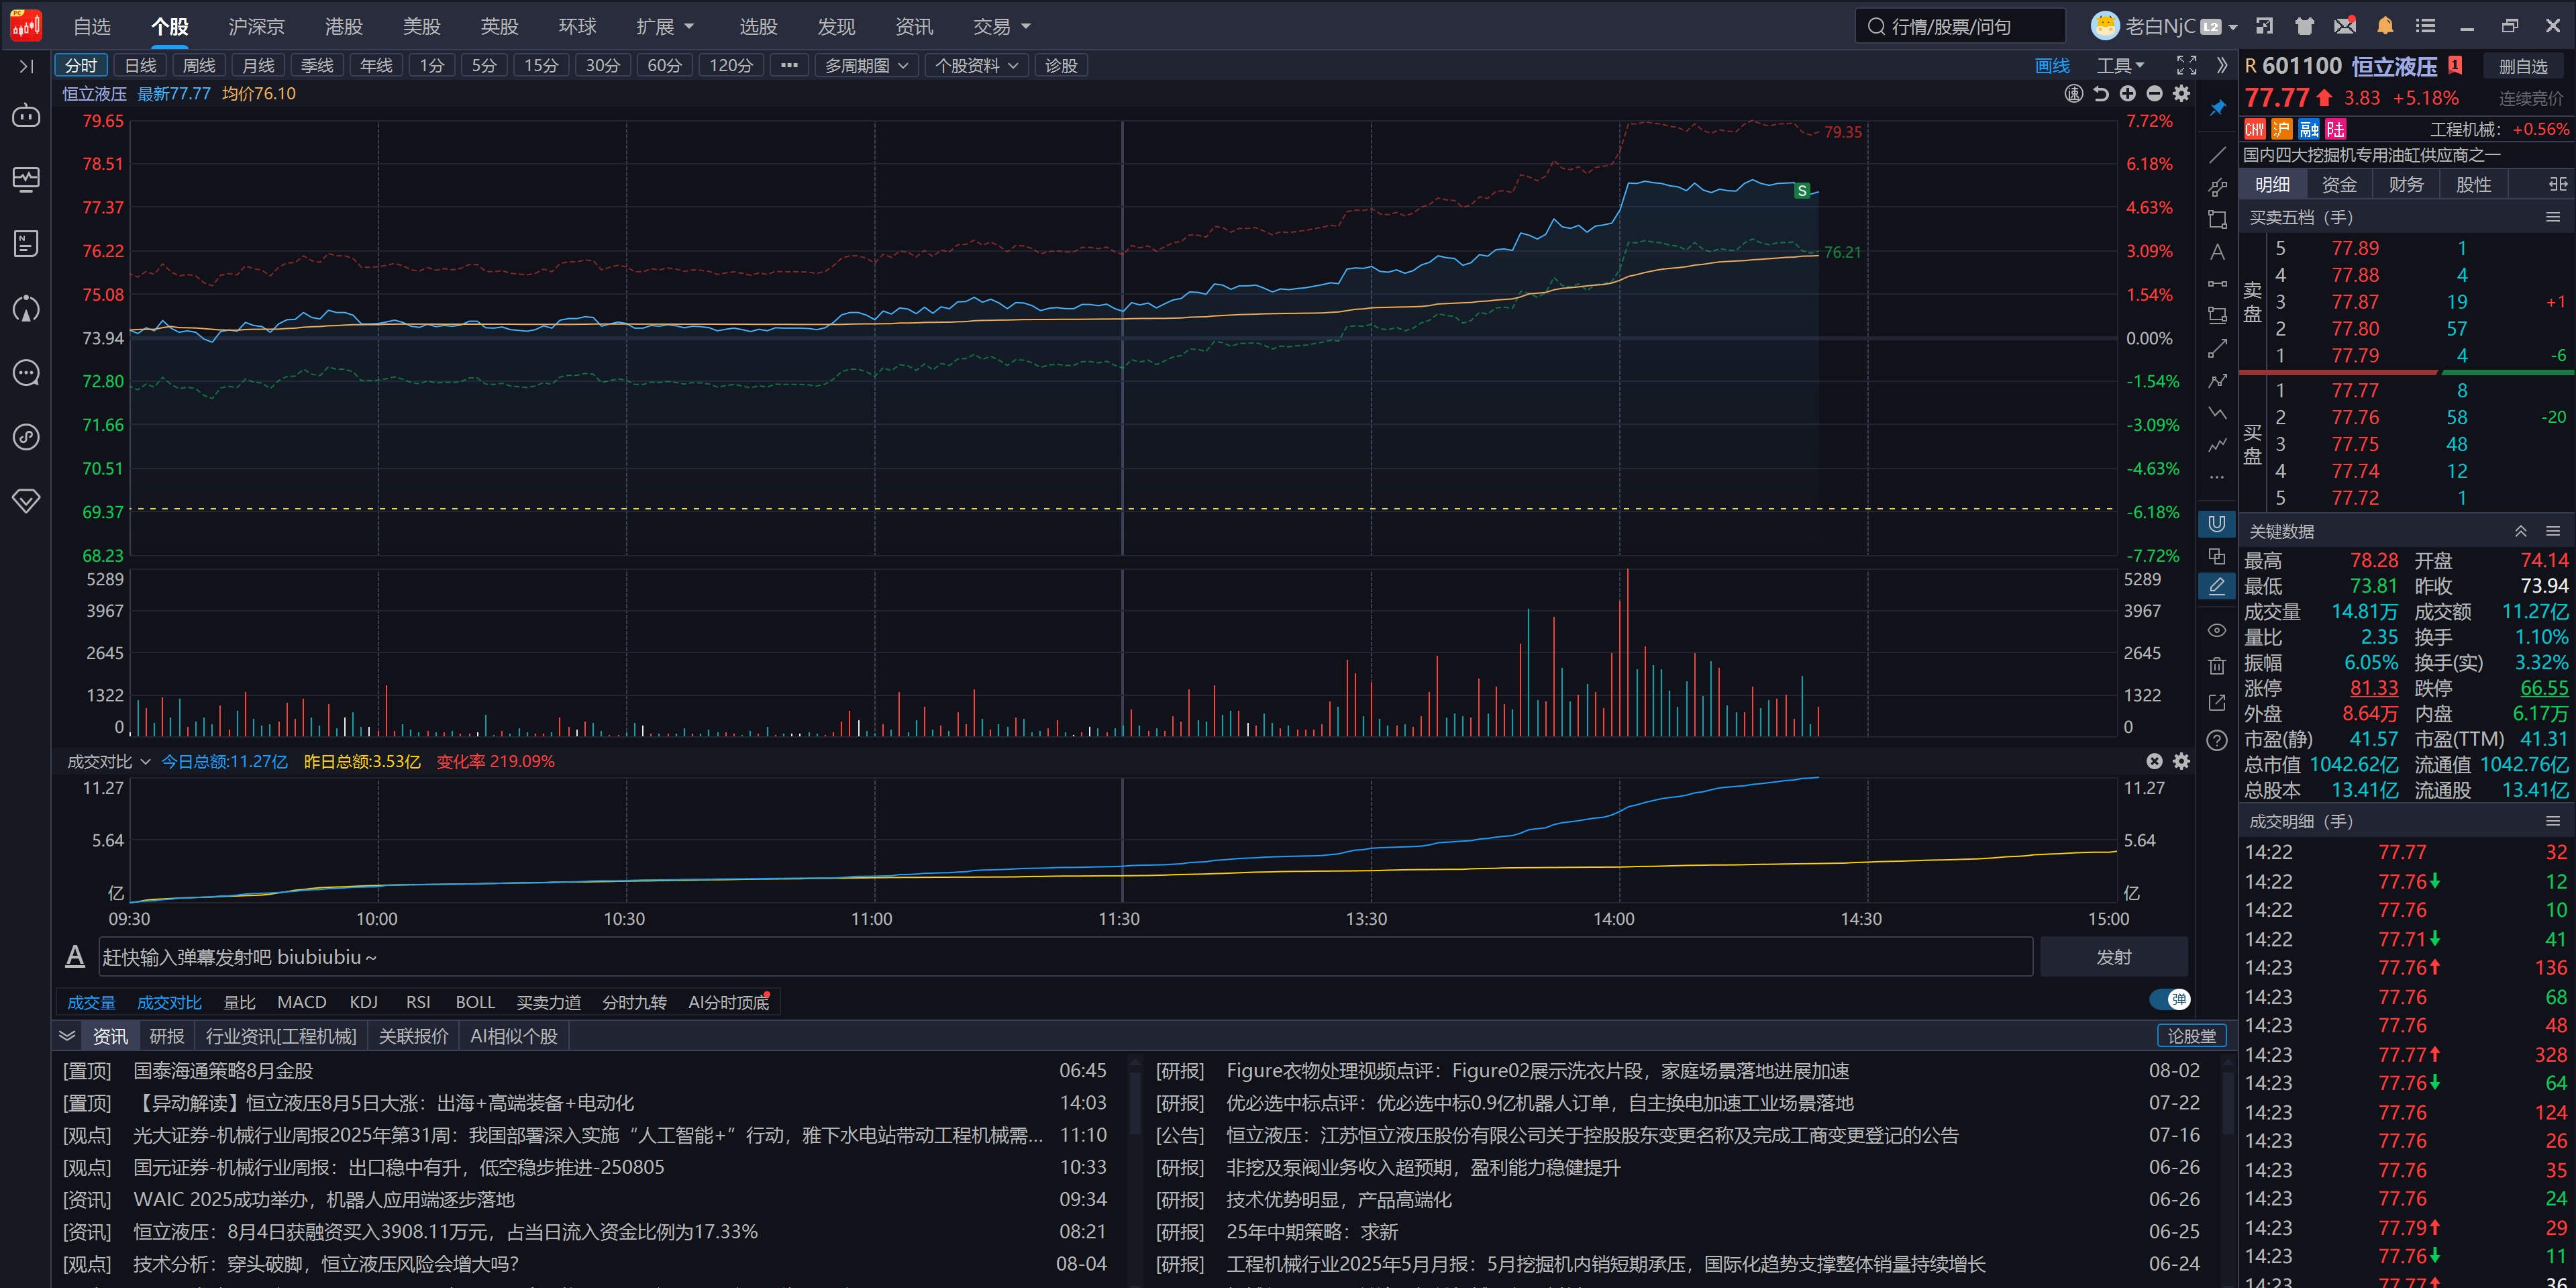Image resolution: width=2576 pixels, height=1288 pixels.
Task: Click the 诊股 diagnosis button
Action: [1061, 66]
